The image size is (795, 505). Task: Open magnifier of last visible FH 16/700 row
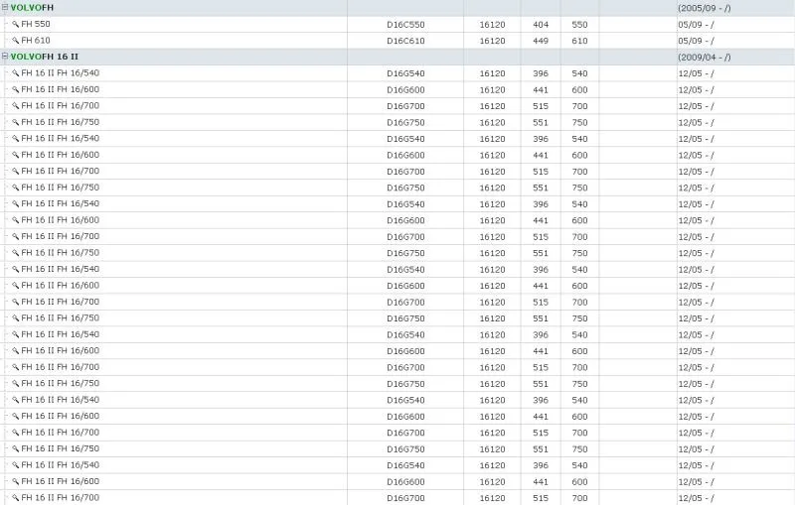tap(16, 498)
